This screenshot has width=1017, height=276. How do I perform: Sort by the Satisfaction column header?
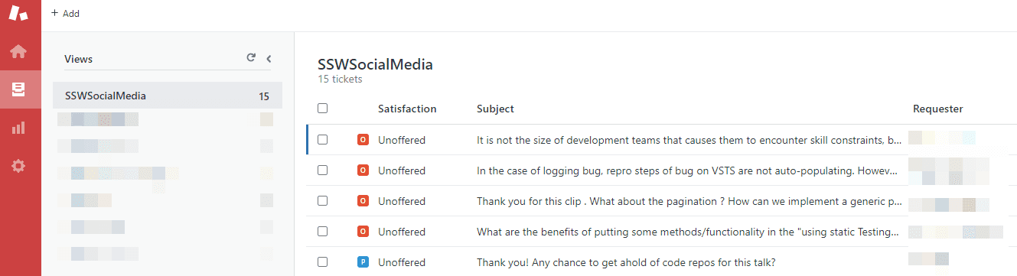(x=407, y=109)
